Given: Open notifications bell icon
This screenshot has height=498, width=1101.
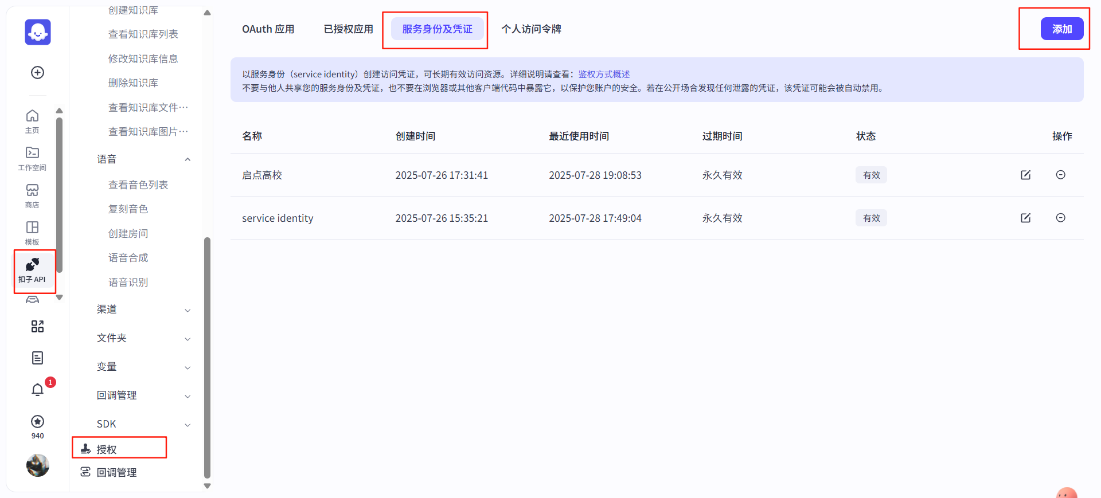Looking at the screenshot, I should click(37, 390).
